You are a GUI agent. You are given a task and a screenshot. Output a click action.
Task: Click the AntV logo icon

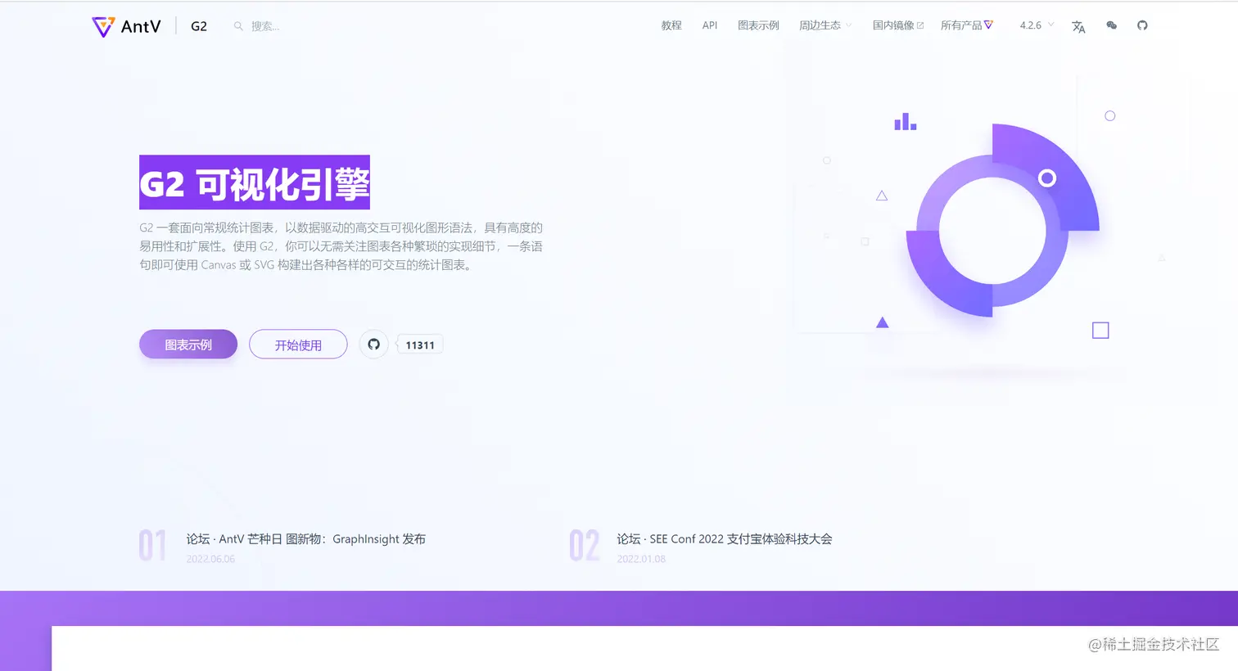tap(103, 26)
